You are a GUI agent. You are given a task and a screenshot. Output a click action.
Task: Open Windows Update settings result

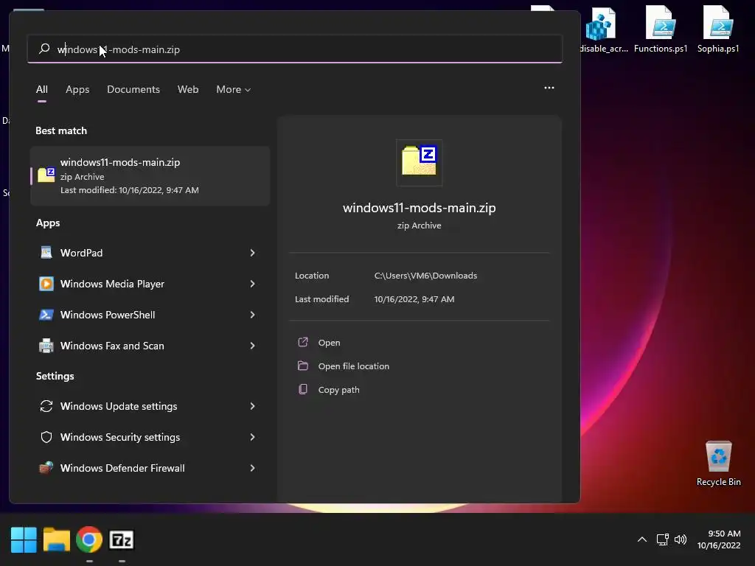[150, 406]
